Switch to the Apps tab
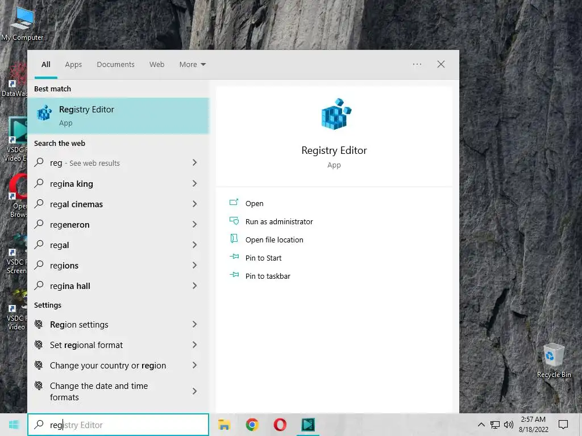Viewport: 582px width, 436px height. [x=73, y=65]
